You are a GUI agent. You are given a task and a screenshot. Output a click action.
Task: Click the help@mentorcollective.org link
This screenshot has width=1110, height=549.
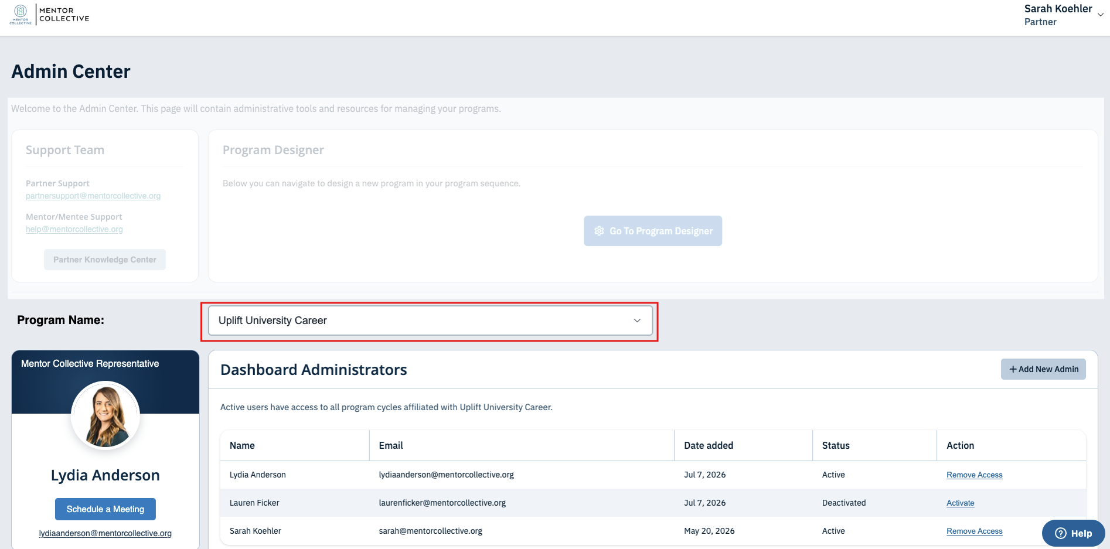(x=74, y=229)
